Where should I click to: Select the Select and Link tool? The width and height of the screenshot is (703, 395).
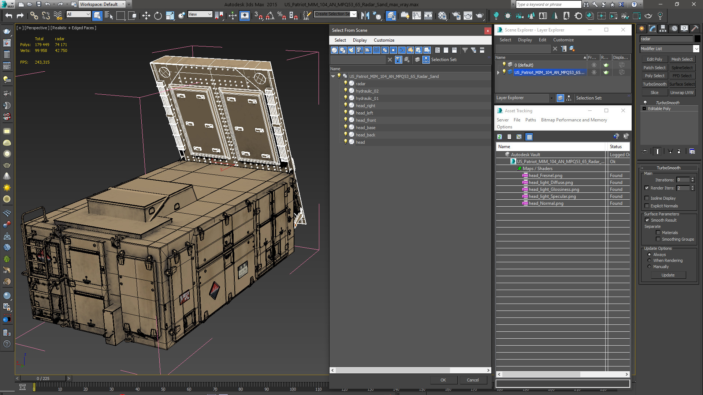tap(34, 16)
